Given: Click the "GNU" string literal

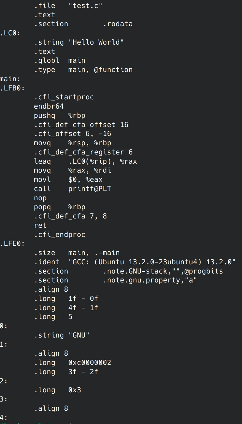Looking at the screenshot, I should pos(79,335).
